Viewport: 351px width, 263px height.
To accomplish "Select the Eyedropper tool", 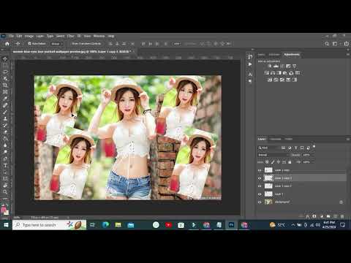I will pyautogui.click(x=5, y=99).
